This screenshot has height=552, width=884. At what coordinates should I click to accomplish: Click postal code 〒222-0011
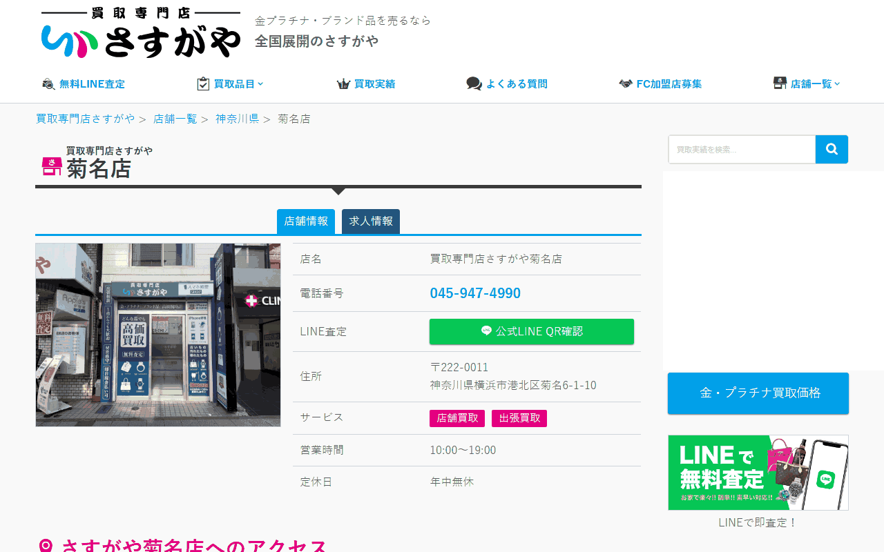(459, 367)
